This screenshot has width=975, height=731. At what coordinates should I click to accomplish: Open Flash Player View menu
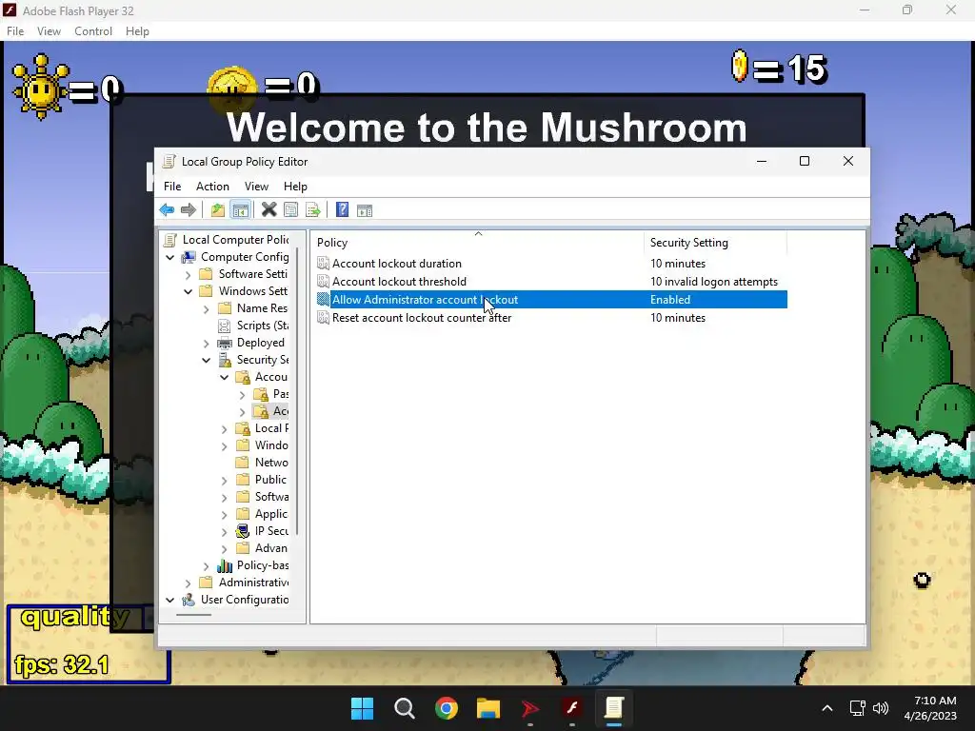(49, 31)
